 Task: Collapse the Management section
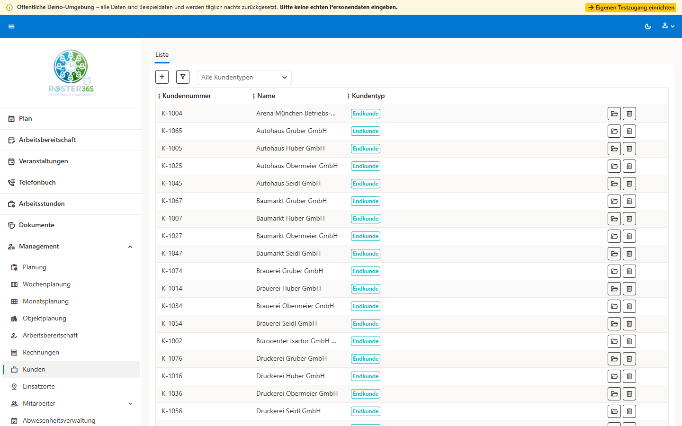[71, 247]
